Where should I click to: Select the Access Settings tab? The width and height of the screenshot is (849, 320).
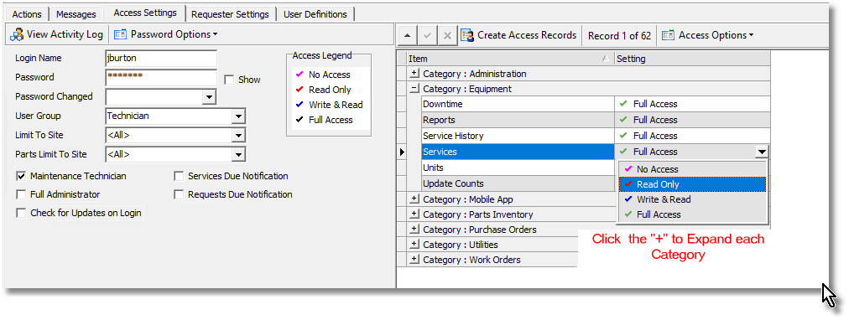[145, 13]
